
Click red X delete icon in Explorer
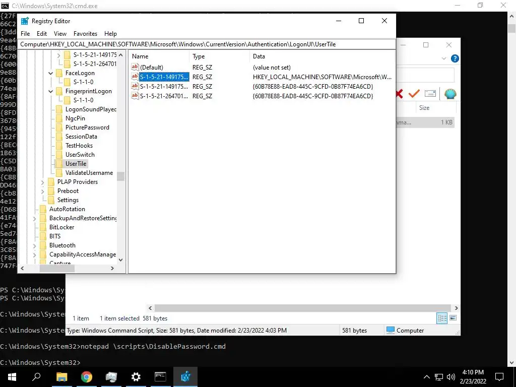coord(399,94)
